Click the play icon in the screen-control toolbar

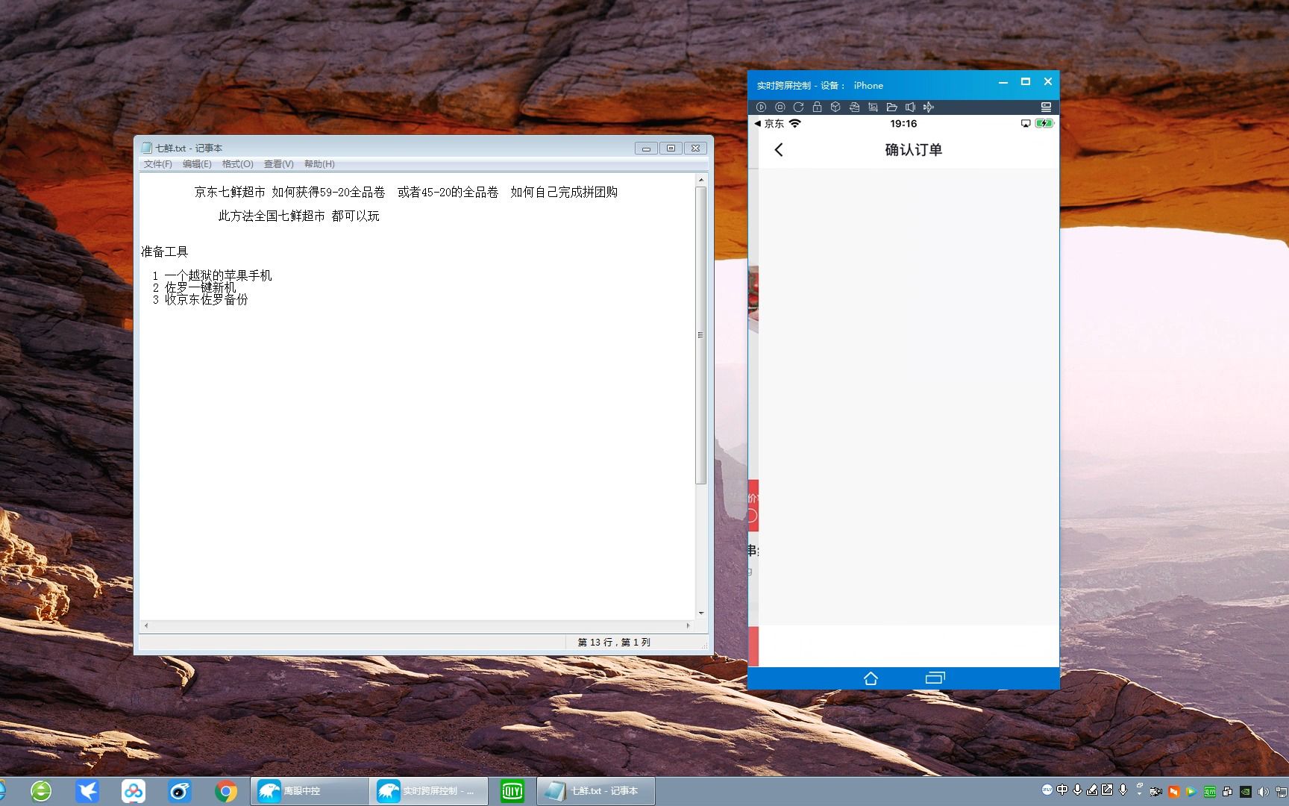(761, 107)
